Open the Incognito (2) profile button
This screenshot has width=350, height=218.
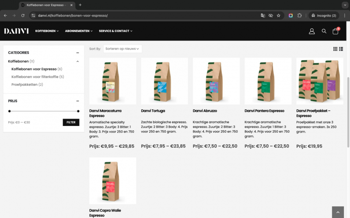tap(324, 16)
